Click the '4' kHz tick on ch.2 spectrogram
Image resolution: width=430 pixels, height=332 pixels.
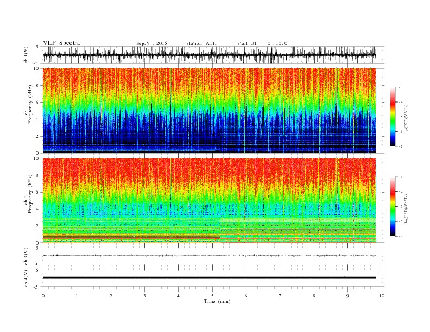(38, 209)
